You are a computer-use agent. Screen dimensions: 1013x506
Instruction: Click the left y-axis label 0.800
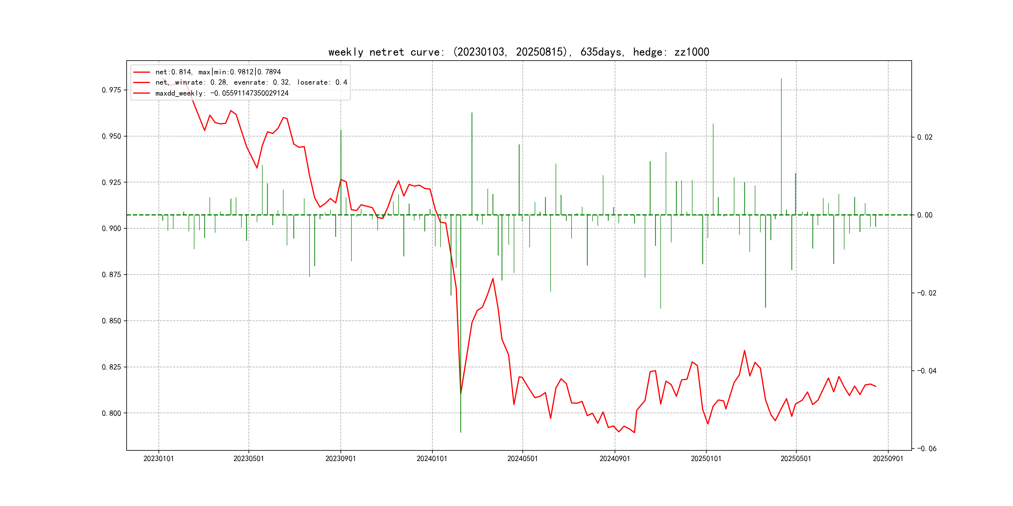111,413
